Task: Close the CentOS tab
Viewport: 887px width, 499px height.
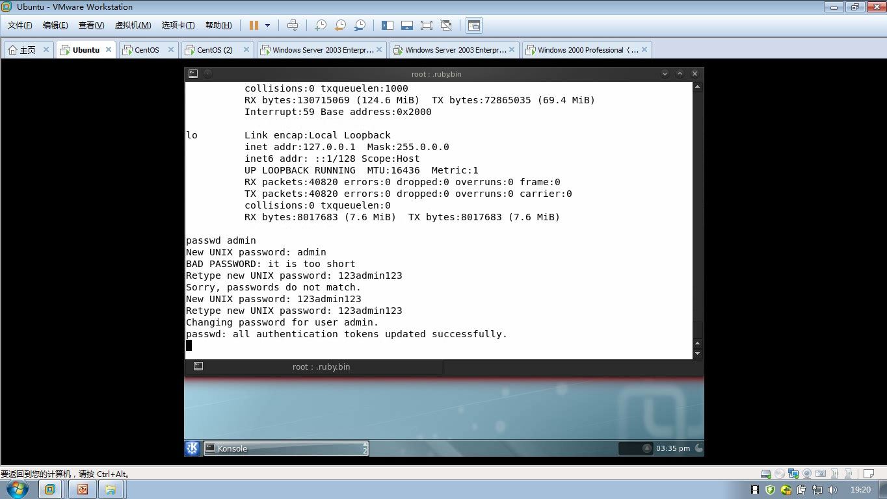Action: click(171, 49)
